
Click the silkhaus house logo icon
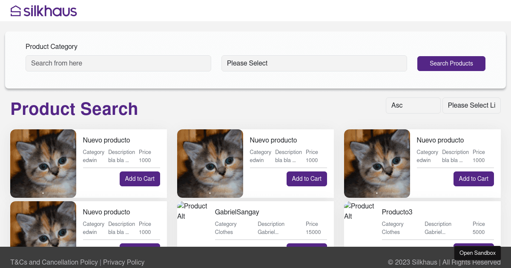pyautogui.click(x=16, y=10)
